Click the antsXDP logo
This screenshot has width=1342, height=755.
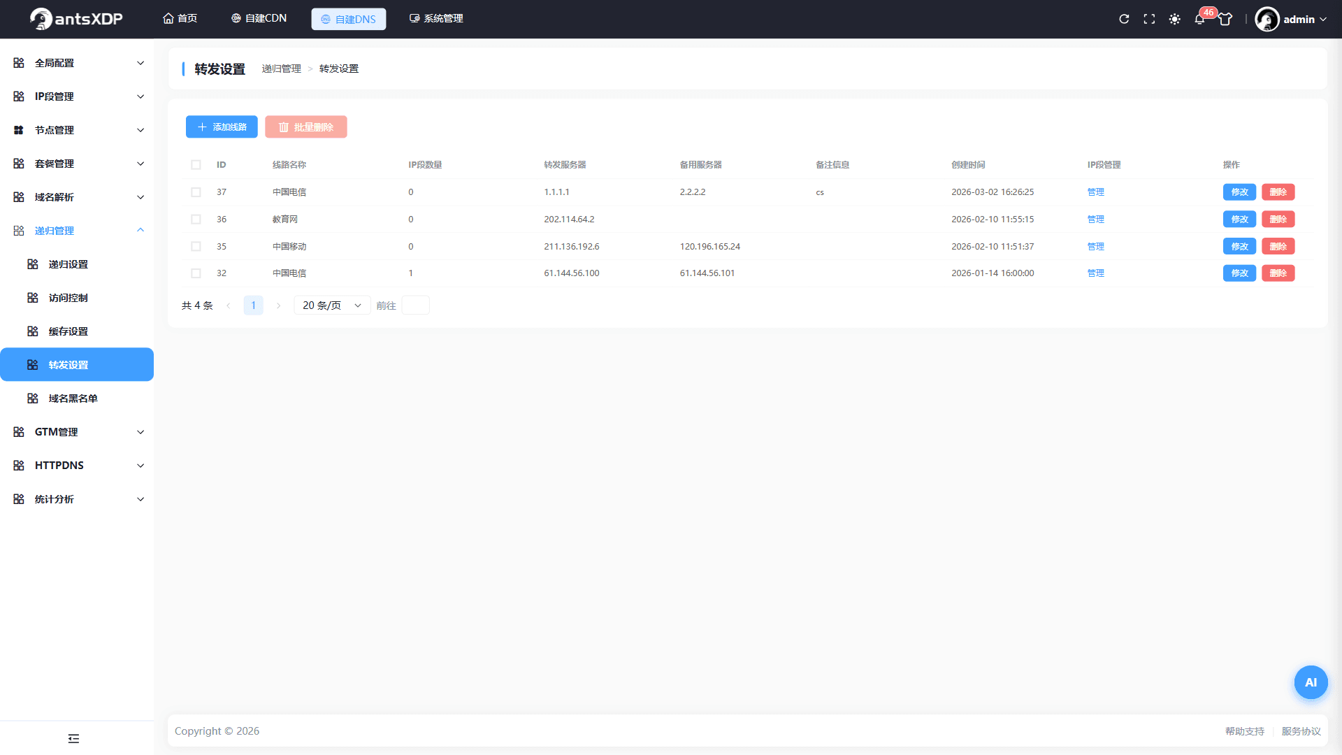click(76, 19)
